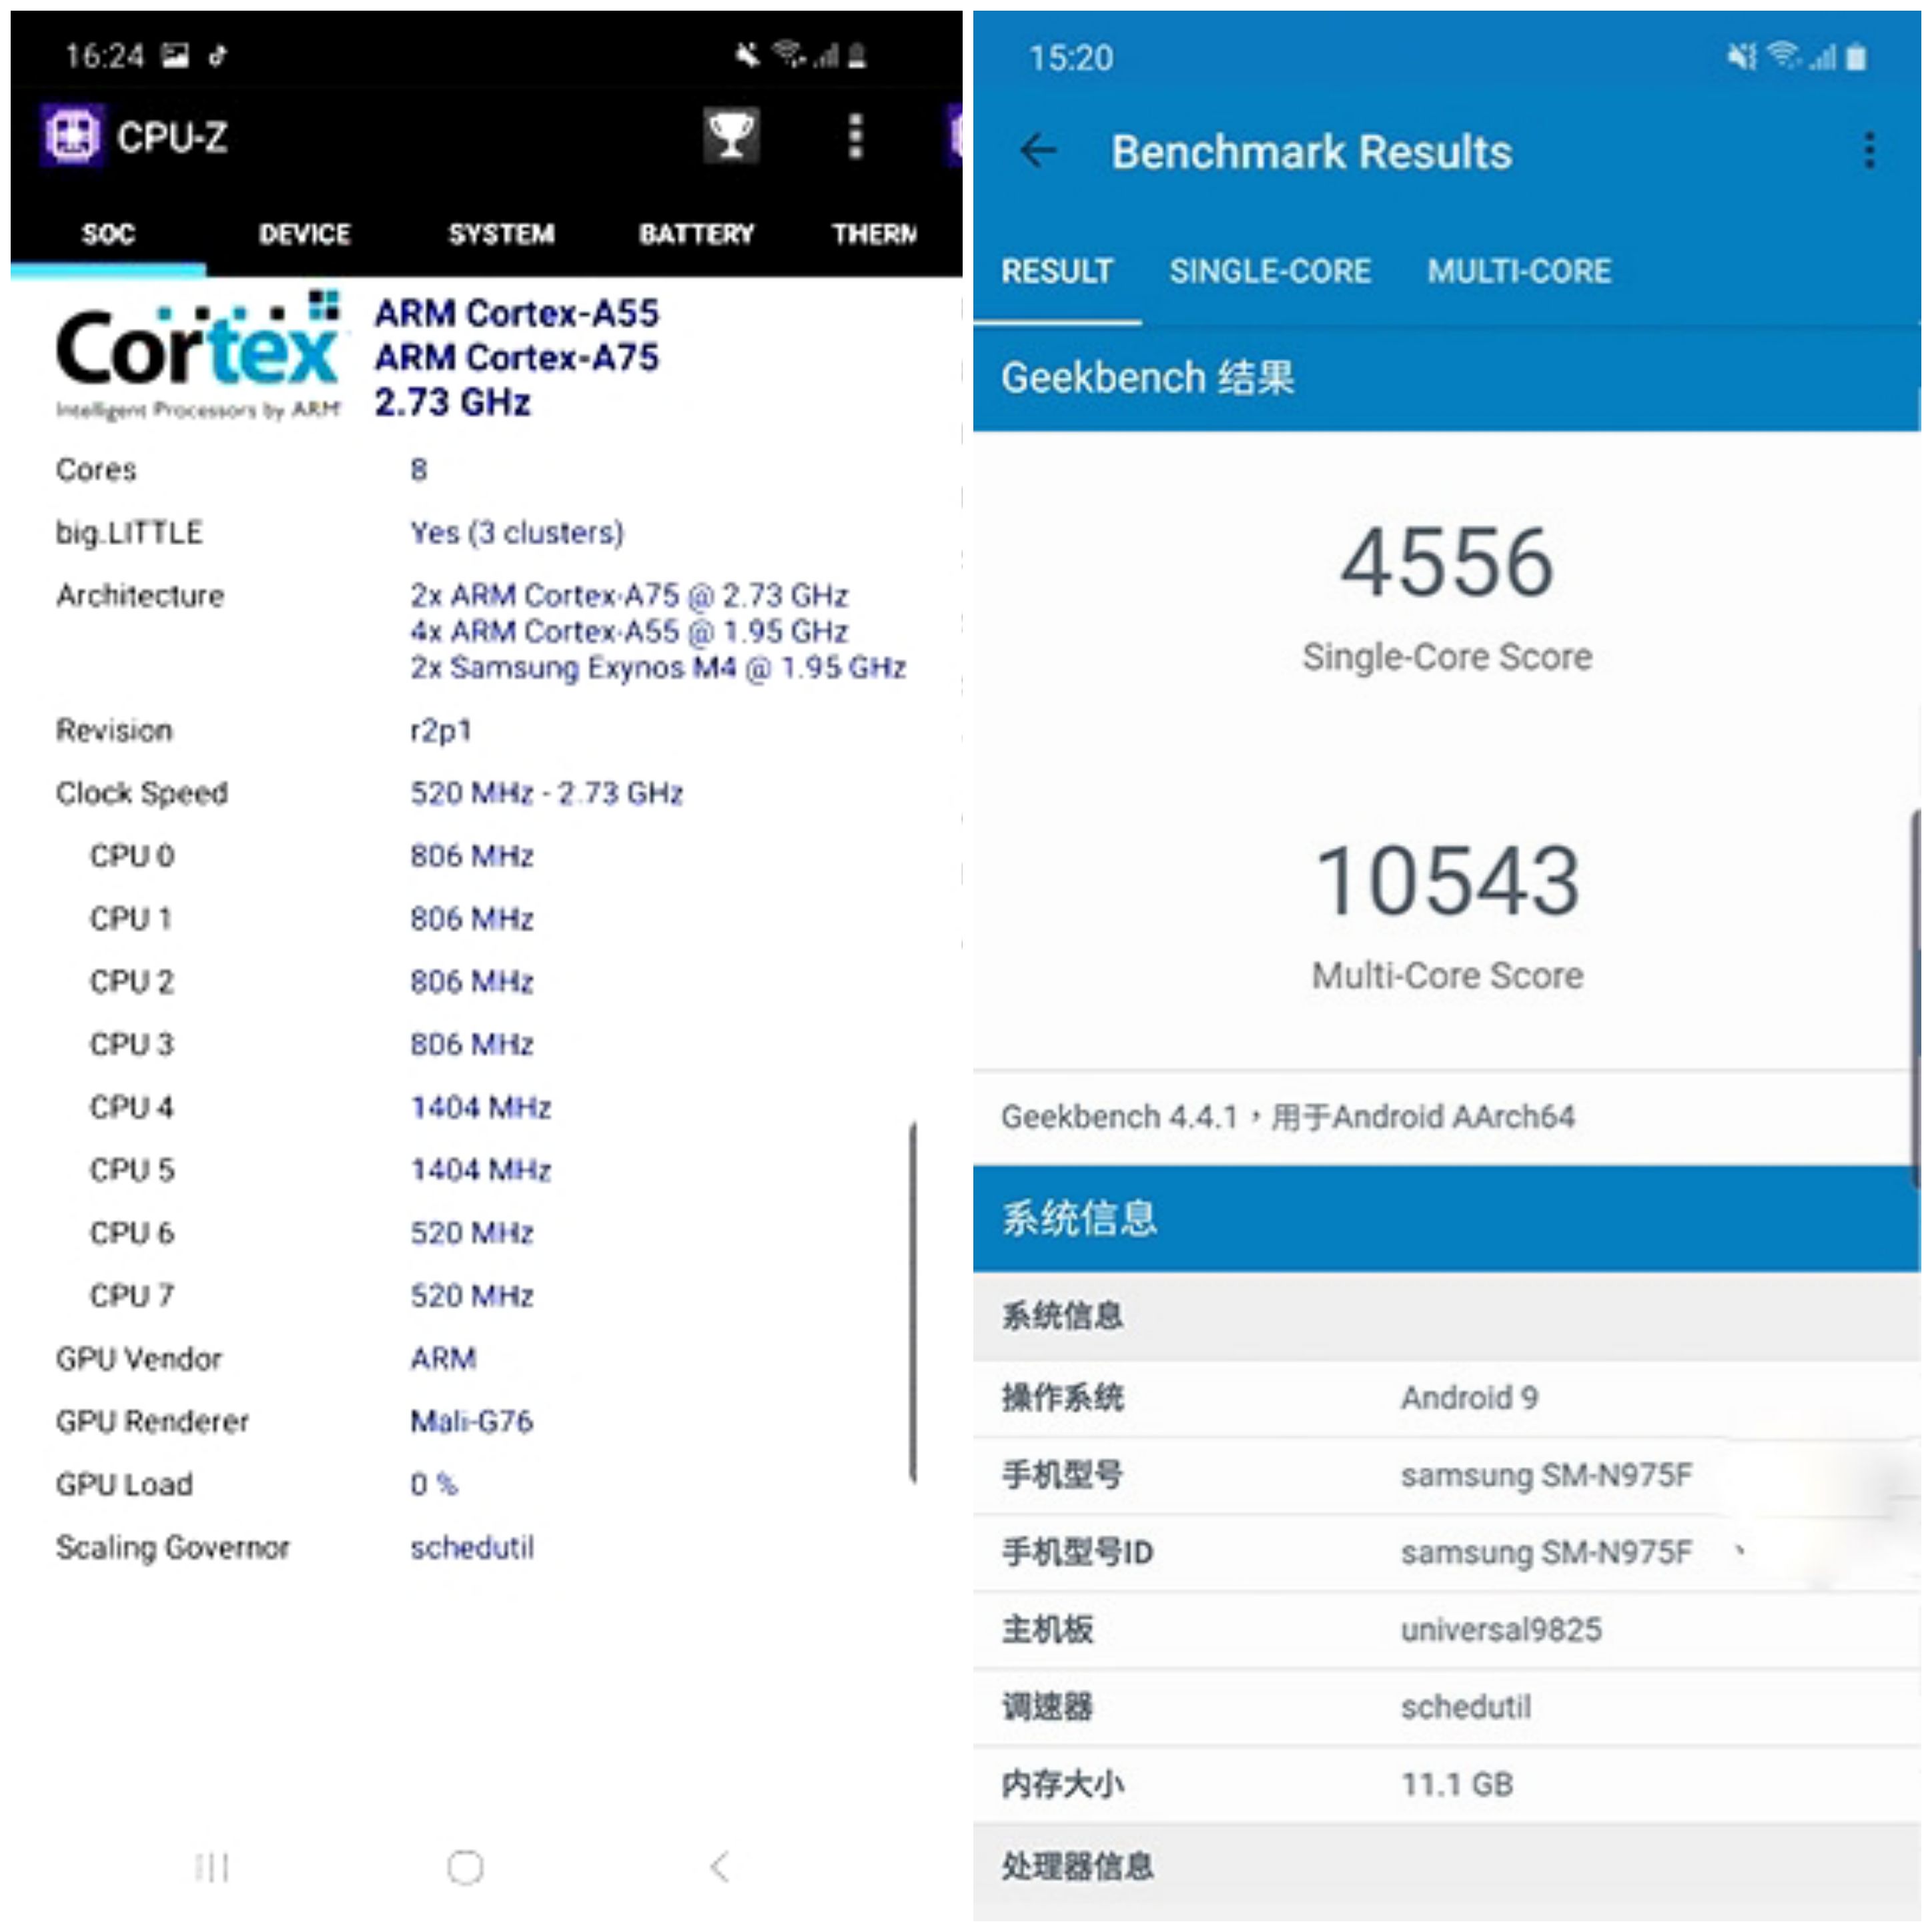
Task: Open Benchmark Results three-dot overflow menu
Action: point(1869,152)
